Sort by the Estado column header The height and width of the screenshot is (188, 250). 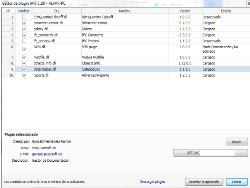point(225,11)
